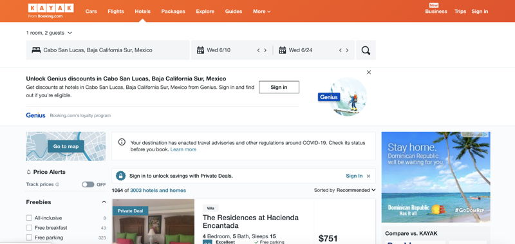Collapse the Freebies filter section
This screenshot has height=244, width=515.
pyautogui.click(x=104, y=202)
